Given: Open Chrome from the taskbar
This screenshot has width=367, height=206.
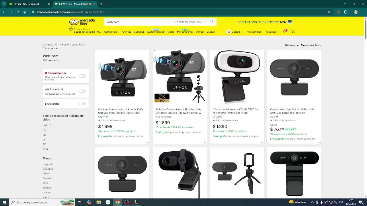Looking at the screenshot, I should (117, 202).
